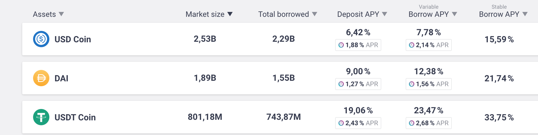Click the USD Coin asset icon
The image size is (538, 135).
(41, 39)
